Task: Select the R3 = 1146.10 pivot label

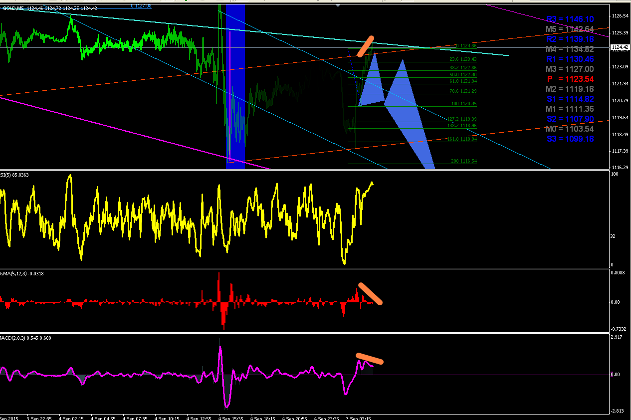Action: click(570, 19)
